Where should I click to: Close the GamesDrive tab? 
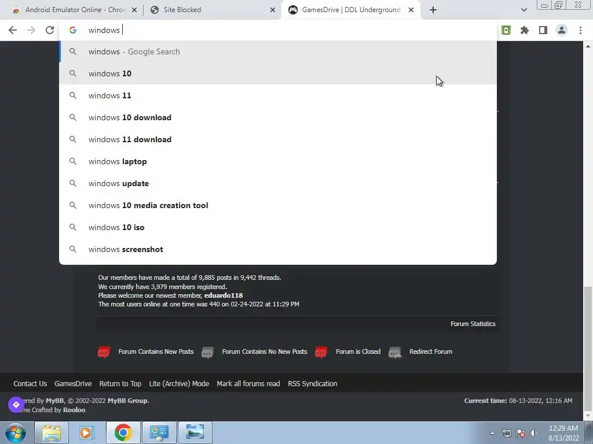[411, 10]
